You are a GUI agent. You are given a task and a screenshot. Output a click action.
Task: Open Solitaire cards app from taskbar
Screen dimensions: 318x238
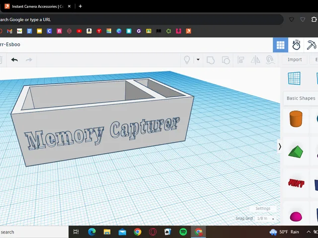(168, 232)
